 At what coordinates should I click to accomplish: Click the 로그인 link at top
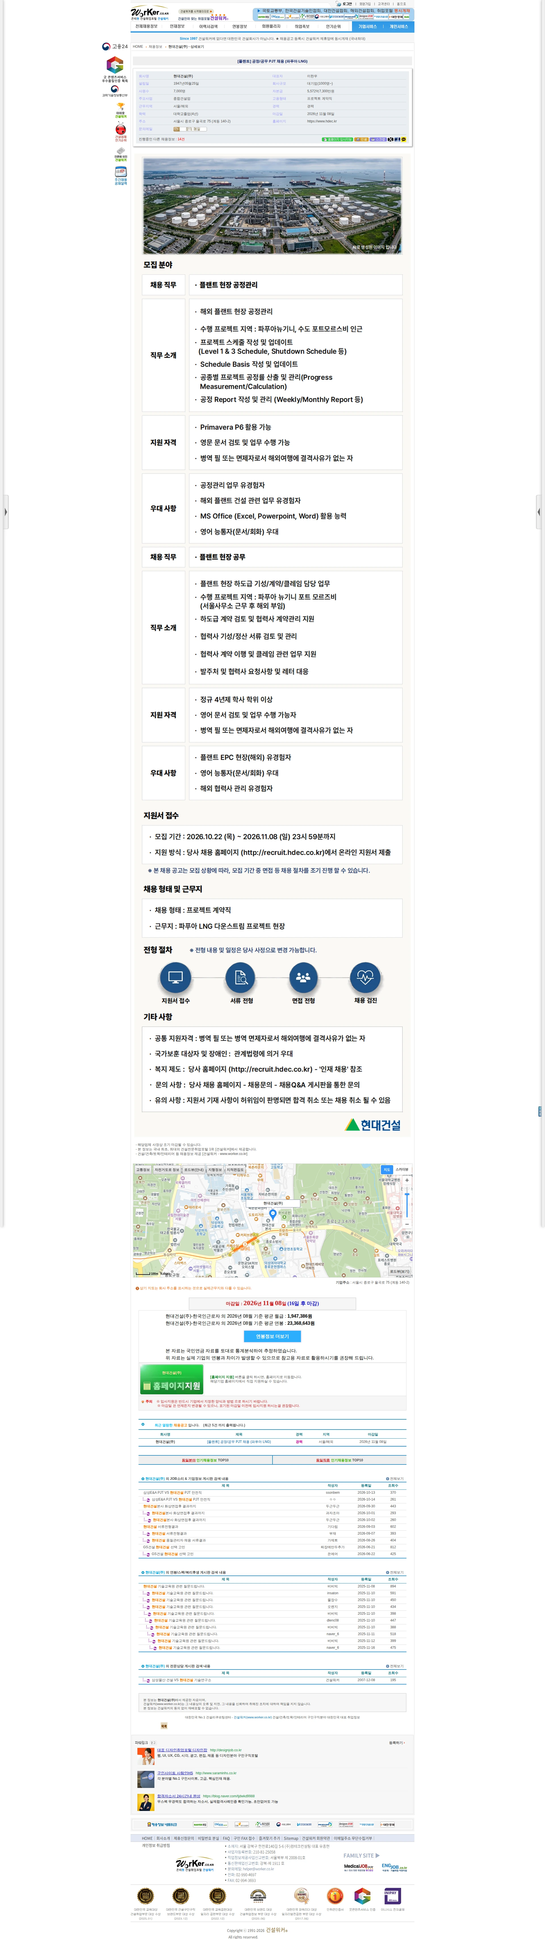348,4
